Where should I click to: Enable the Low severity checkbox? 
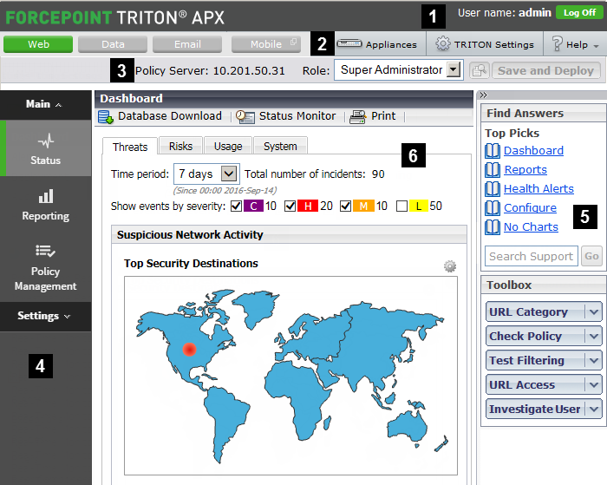click(401, 206)
